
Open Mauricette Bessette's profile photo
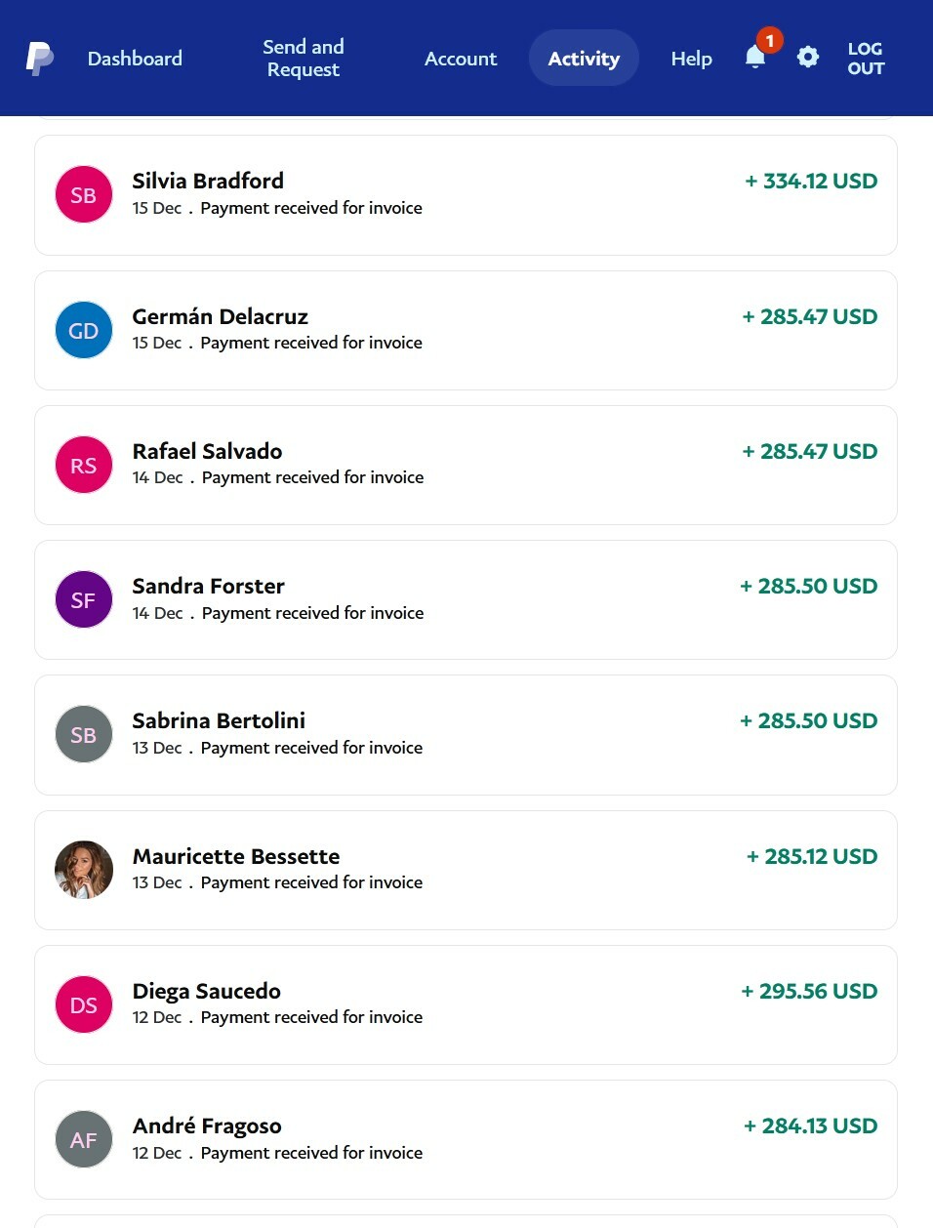(84, 870)
